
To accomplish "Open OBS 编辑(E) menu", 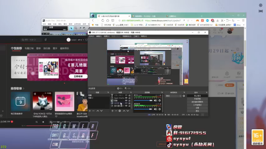I will point(99,36).
